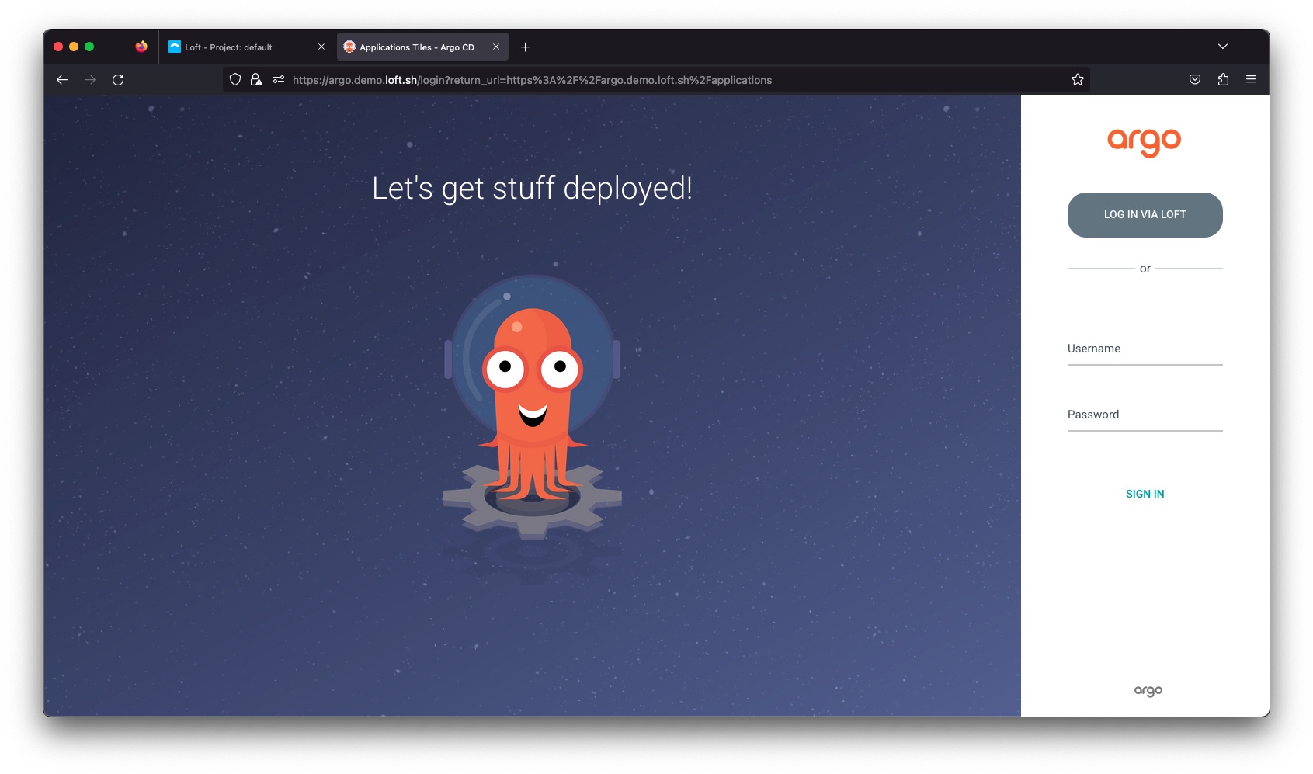The width and height of the screenshot is (1313, 774).
Task: Close the Applications Tiles - Argo CD tab
Action: click(x=496, y=47)
